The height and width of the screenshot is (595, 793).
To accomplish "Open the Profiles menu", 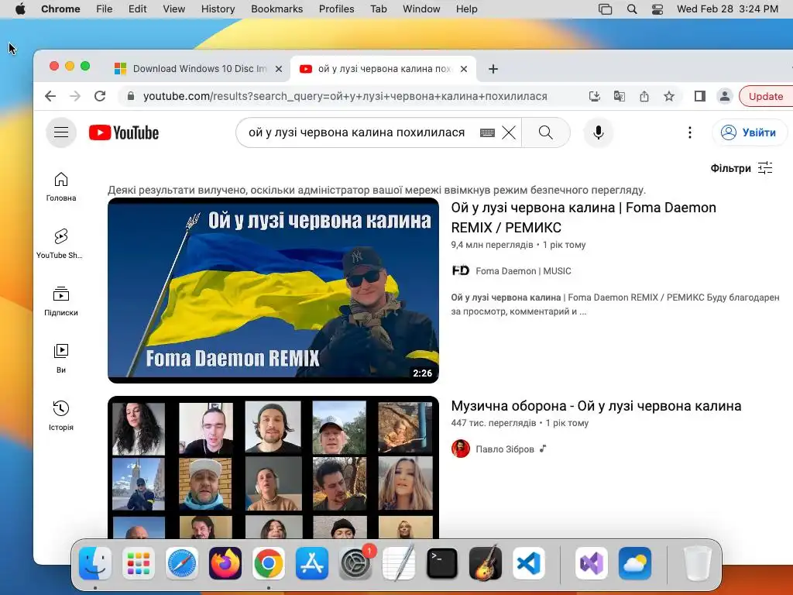I will [x=336, y=9].
